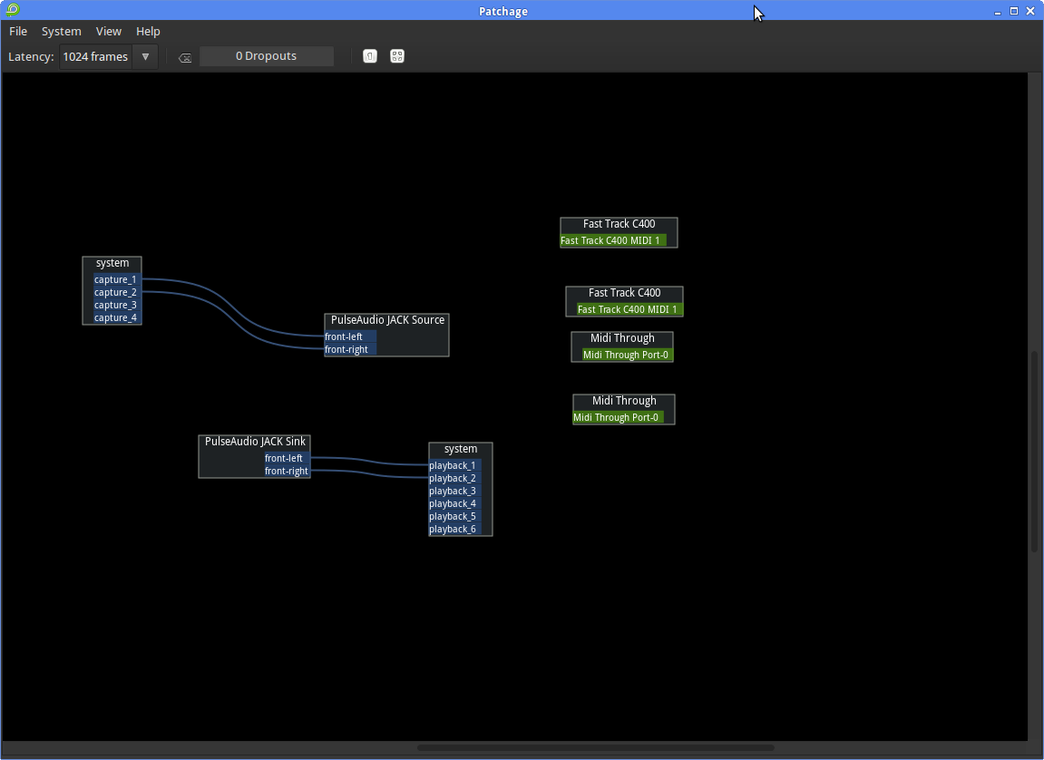Click the zoom to fit icon

point(397,56)
